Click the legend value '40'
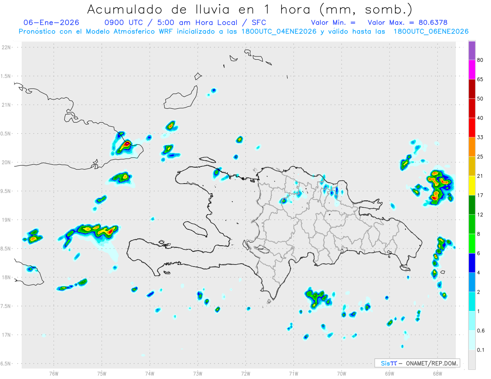 click(x=480, y=118)
